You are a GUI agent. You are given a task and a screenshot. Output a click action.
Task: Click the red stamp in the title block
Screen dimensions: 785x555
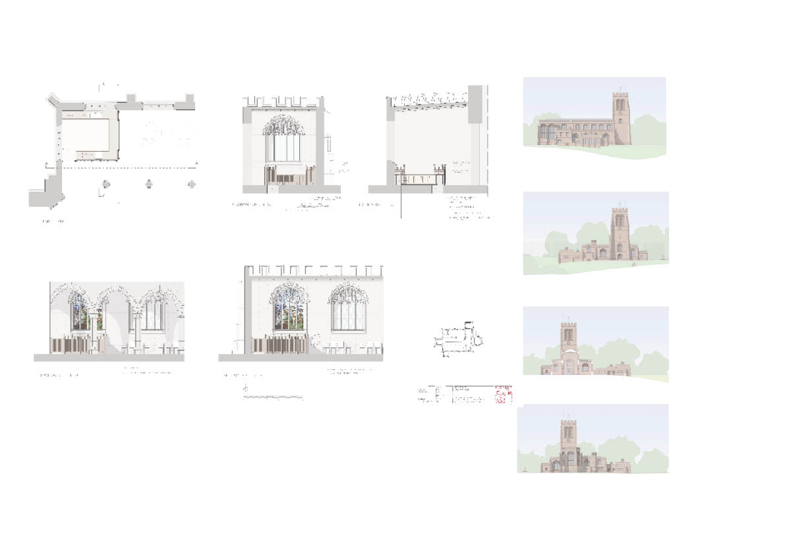503,395
